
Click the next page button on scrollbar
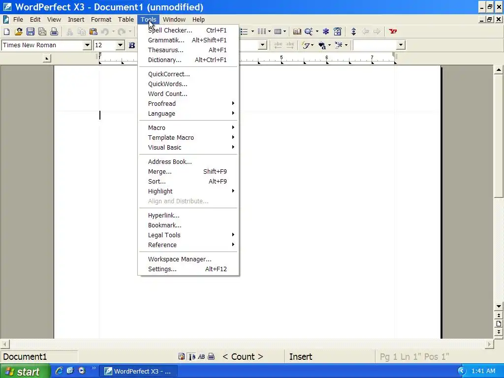point(499,332)
